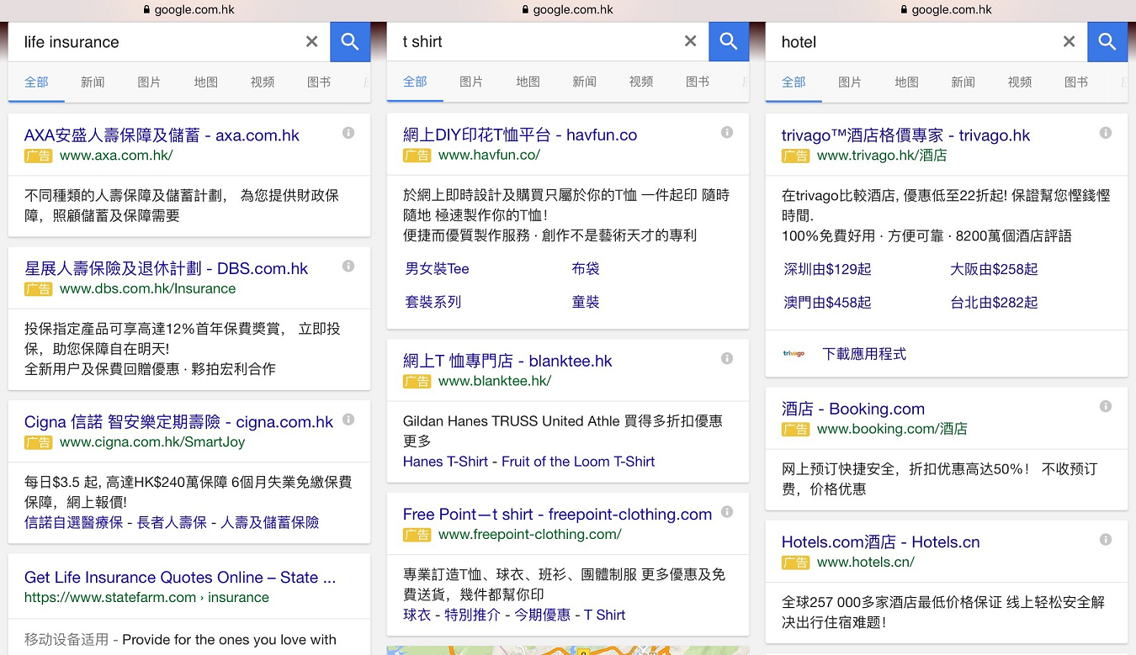The width and height of the screenshot is (1136, 655).
Task: Open info icon on Cigna ad
Action: point(348,420)
